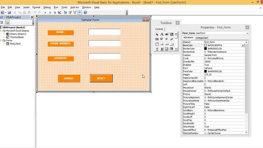
Task: Click the text box next to ADDRESS label
Action: (x=104, y=56)
